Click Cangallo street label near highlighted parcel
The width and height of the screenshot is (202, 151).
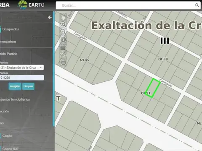[165, 83]
